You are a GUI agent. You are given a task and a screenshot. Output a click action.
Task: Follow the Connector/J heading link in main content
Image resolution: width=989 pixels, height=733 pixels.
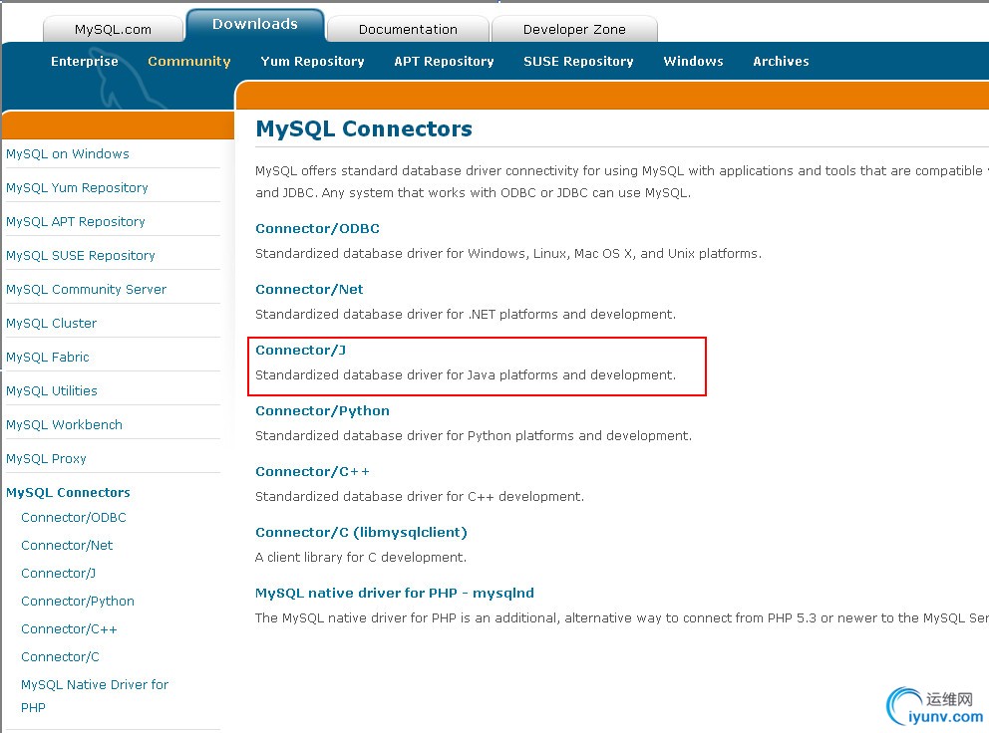(x=300, y=350)
